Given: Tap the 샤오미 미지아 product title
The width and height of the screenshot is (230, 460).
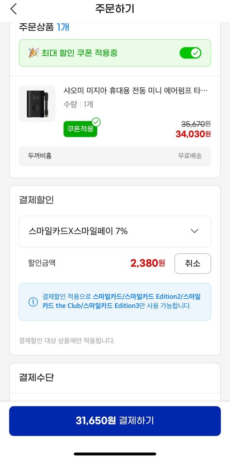Looking at the screenshot, I should point(135,90).
